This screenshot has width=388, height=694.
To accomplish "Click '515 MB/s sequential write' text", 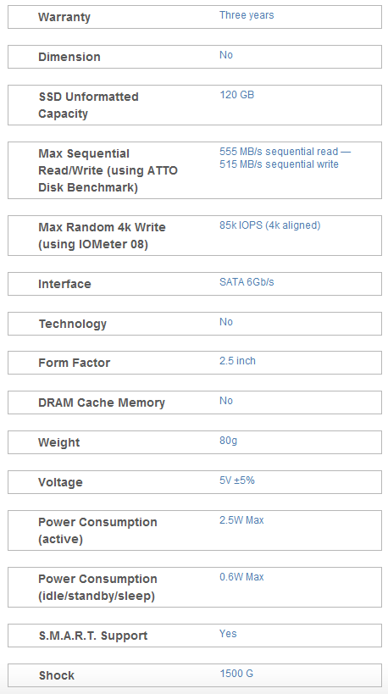I will (279, 164).
